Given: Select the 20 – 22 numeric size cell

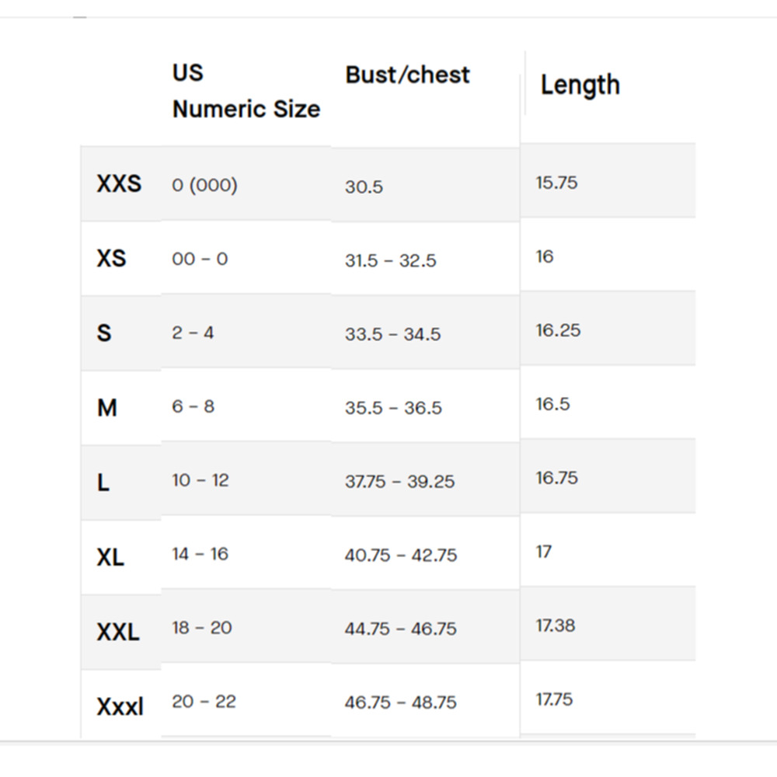Looking at the screenshot, I should click(x=204, y=702).
